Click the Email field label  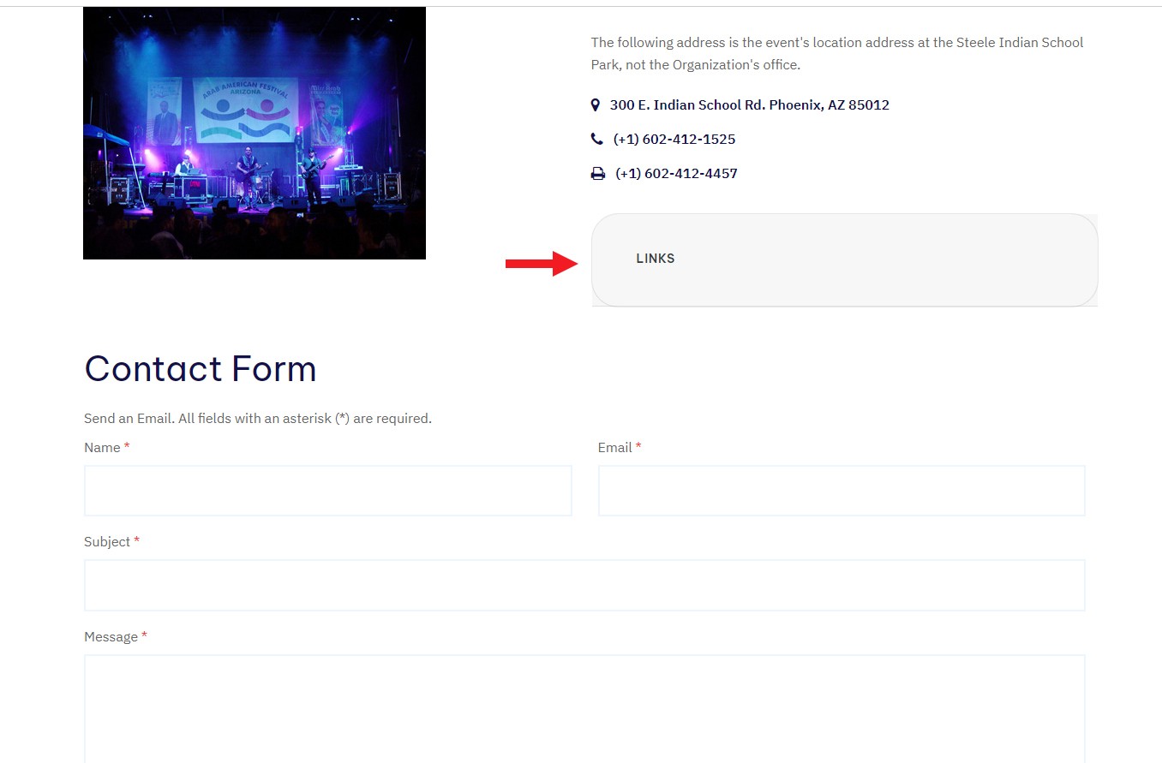click(x=614, y=448)
